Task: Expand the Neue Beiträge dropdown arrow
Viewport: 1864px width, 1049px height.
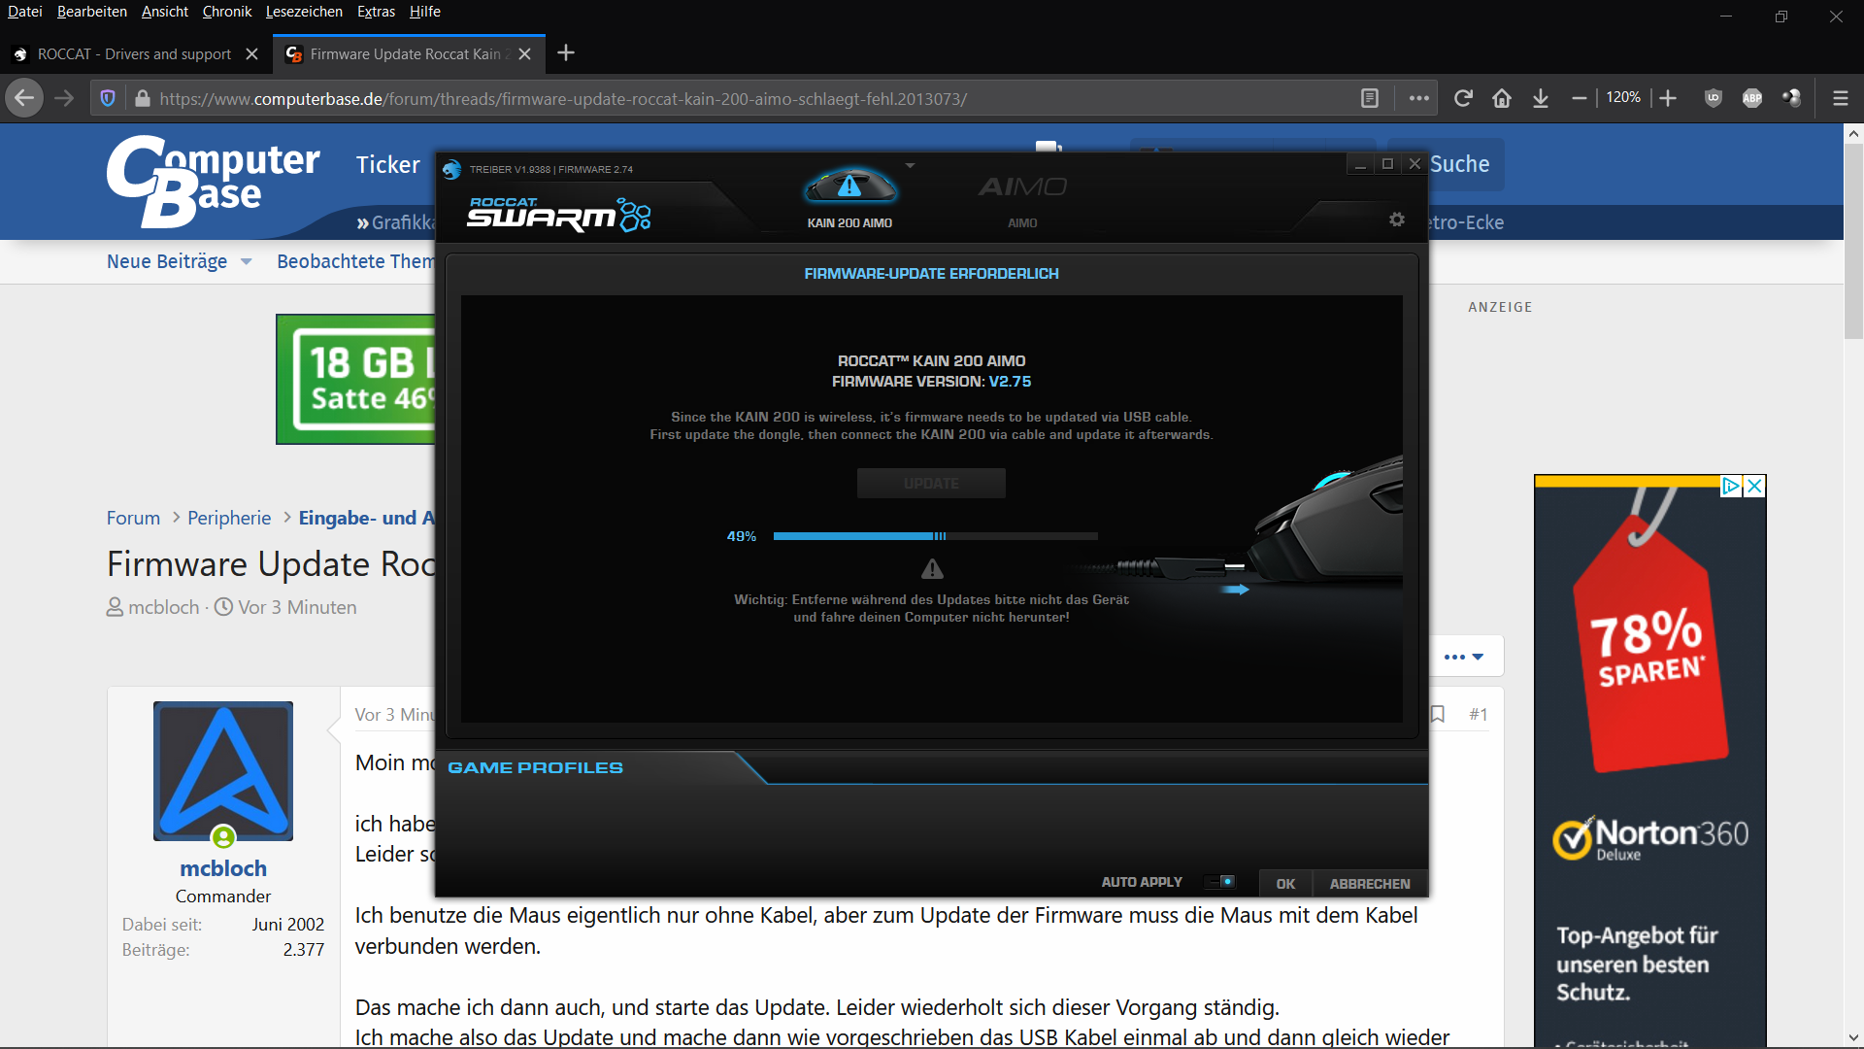Action: click(x=246, y=262)
